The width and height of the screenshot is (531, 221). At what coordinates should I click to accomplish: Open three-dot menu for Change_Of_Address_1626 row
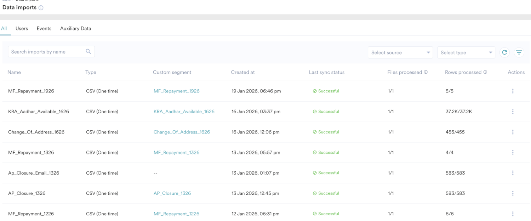(x=513, y=132)
